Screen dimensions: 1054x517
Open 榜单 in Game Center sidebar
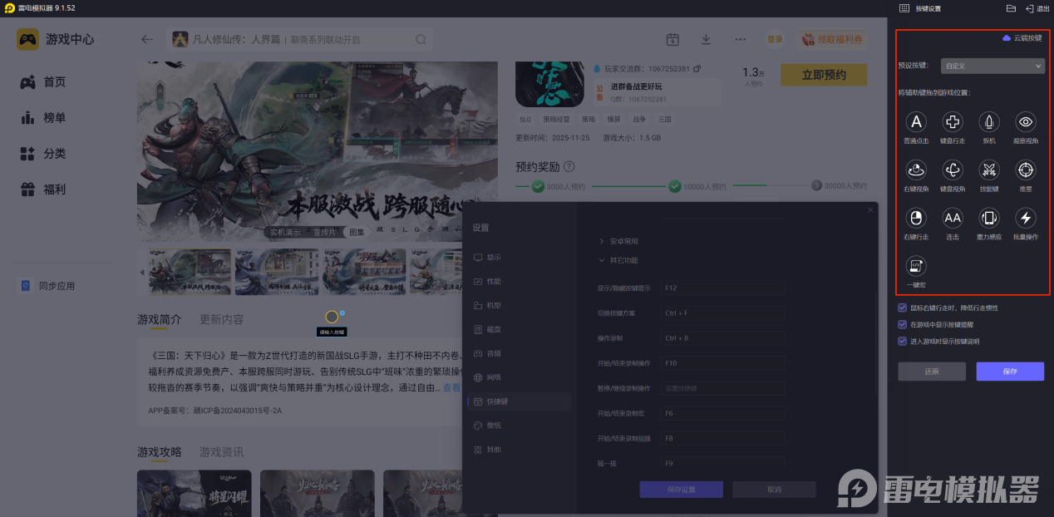pos(43,118)
